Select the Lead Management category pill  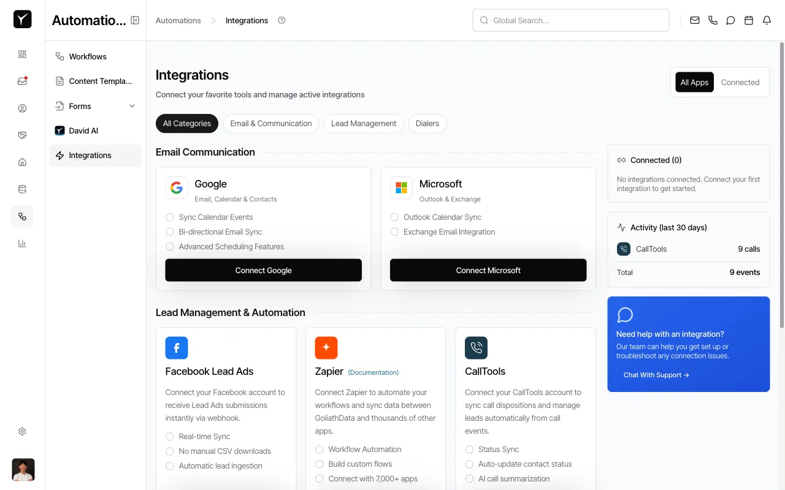tap(363, 123)
